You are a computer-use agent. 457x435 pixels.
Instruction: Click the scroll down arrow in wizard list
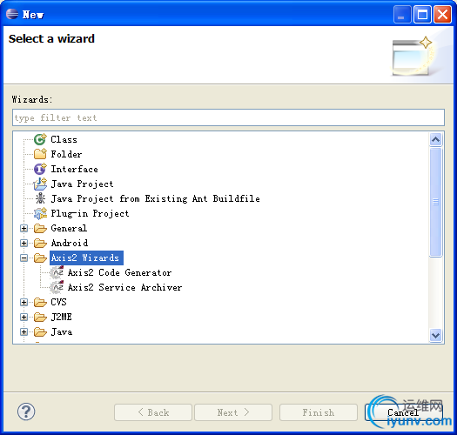[435, 335]
